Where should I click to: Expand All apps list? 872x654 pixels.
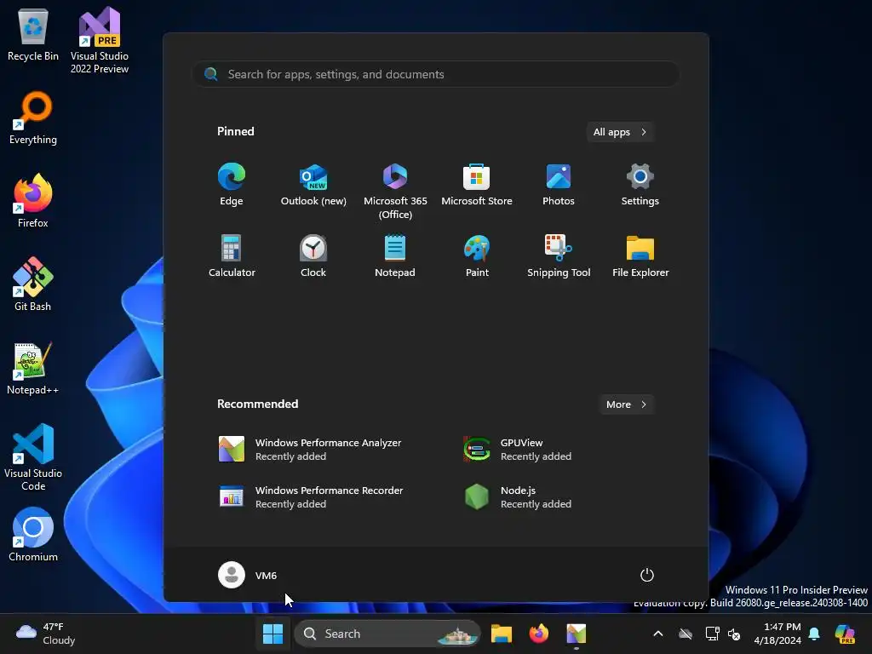pos(620,132)
